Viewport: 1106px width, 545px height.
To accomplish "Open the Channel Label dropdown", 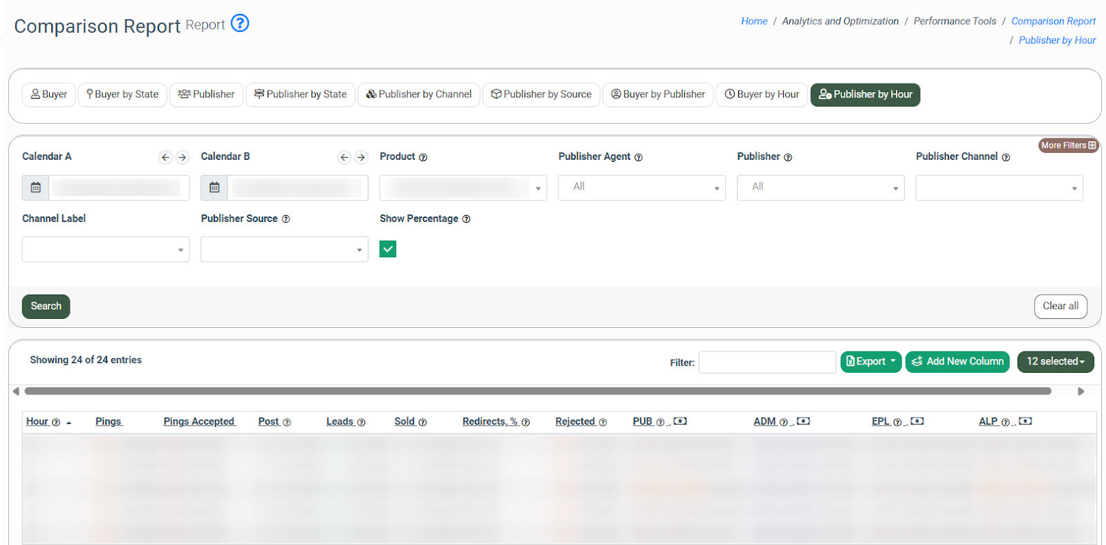I will [x=106, y=250].
